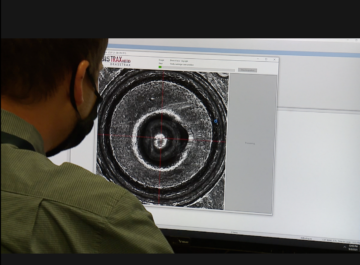This screenshot has height=265, width=360.
Task: Click the 'Verify cartridge case position' step text
Action: pyautogui.click(x=181, y=64)
